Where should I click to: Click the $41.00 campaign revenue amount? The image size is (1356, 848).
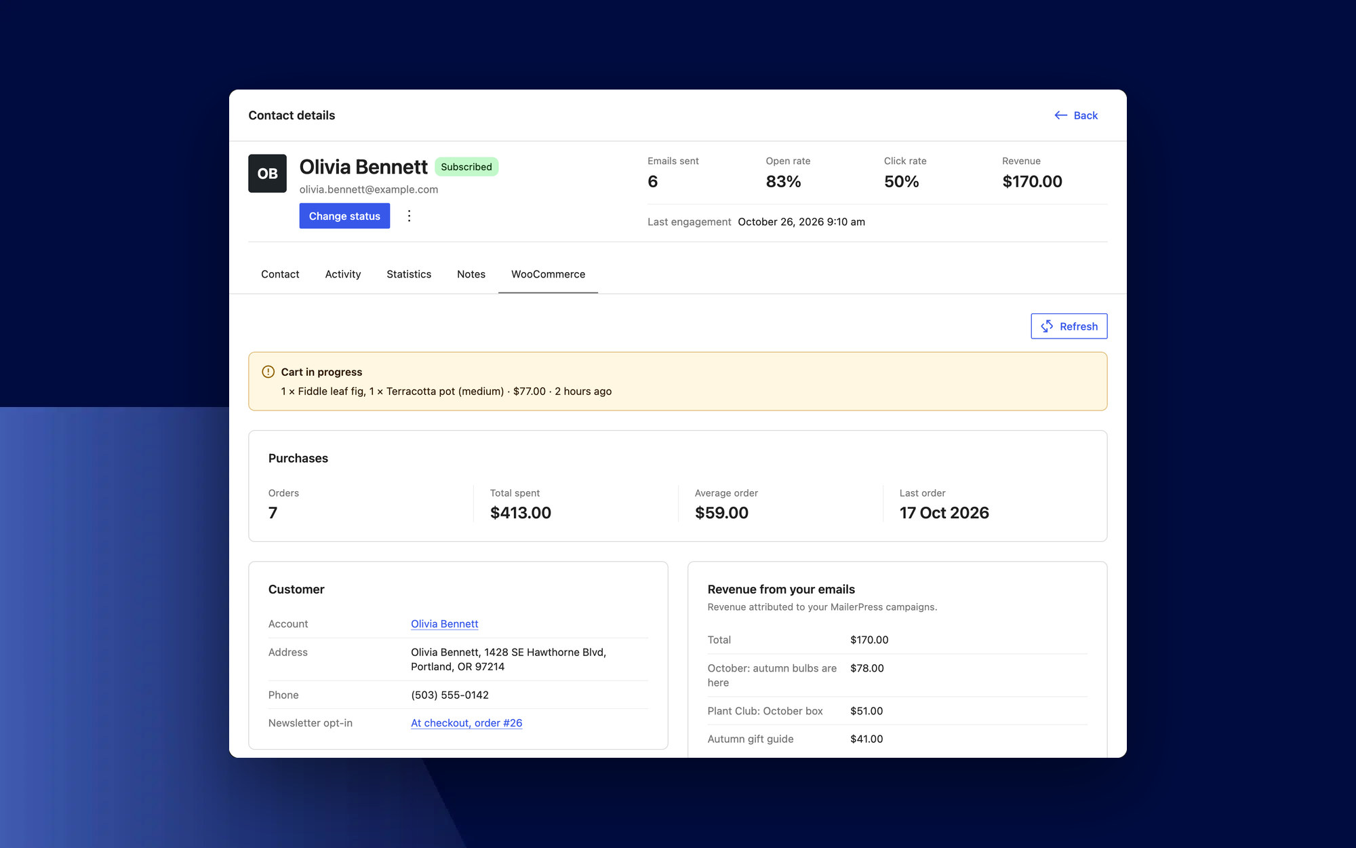coord(866,739)
